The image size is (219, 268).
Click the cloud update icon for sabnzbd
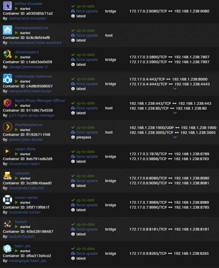pos(73,181)
